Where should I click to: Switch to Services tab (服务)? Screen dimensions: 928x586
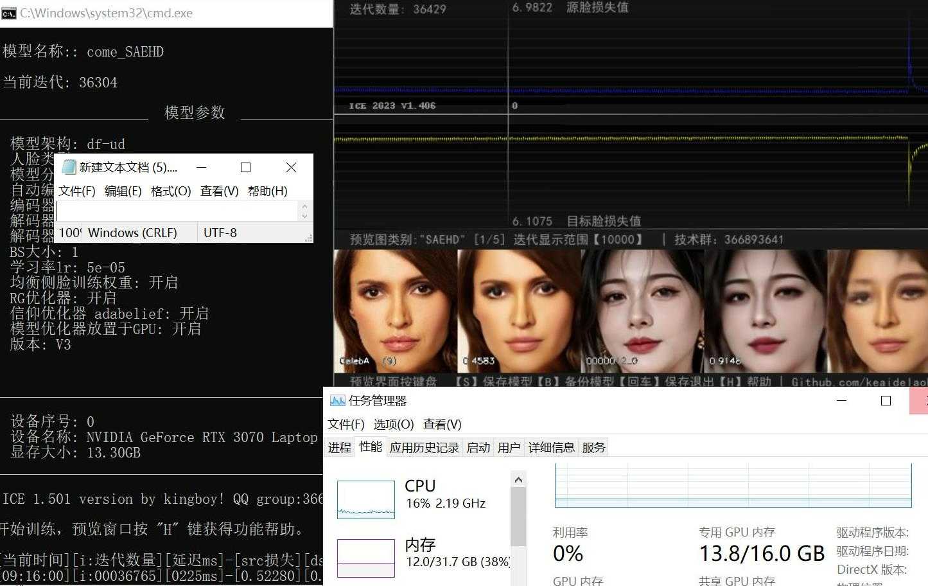593,447
